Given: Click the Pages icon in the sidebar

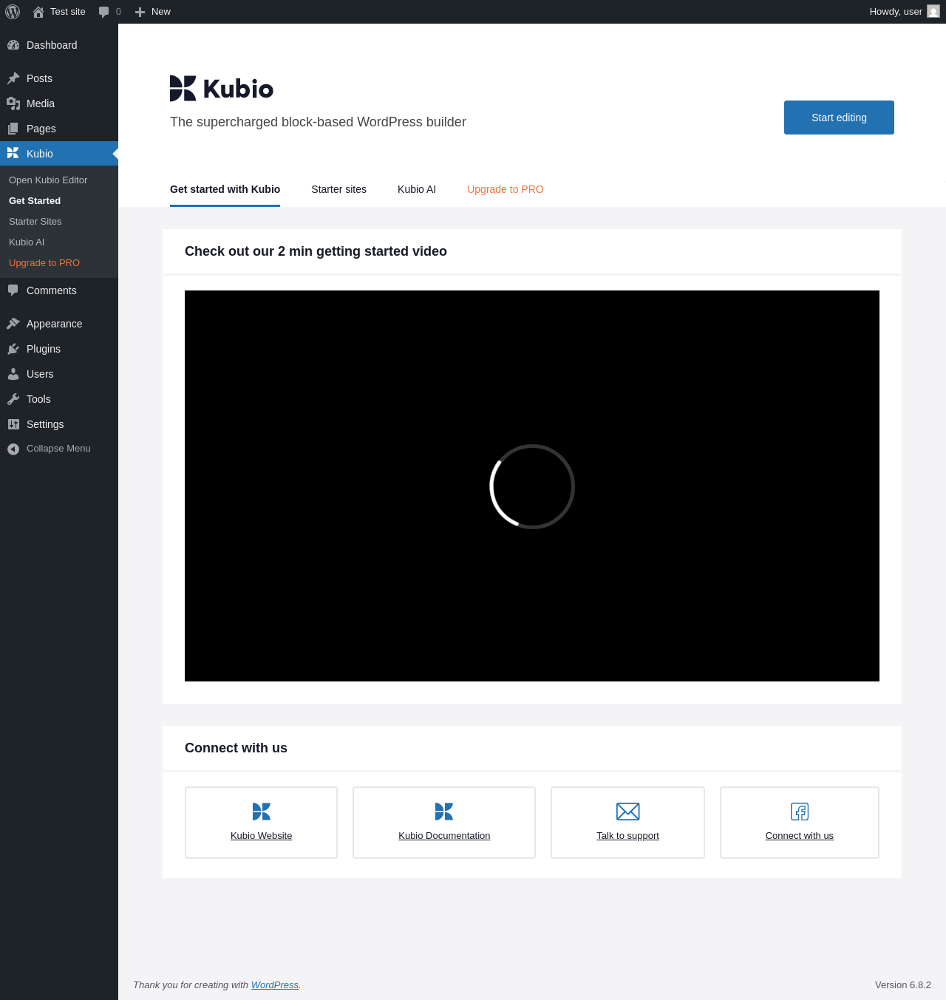Looking at the screenshot, I should coord(13,129).
